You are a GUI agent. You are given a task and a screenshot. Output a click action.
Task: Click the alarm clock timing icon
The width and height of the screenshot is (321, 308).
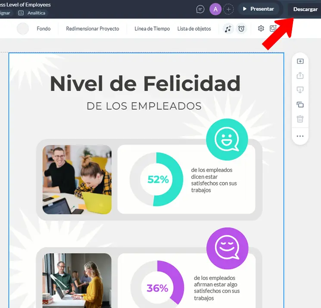[x=241, y=29]
